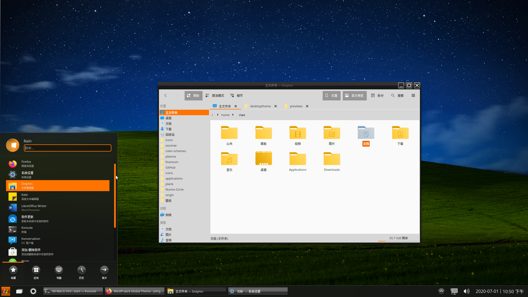Click the home breadcrumb segment
The height and width of the screenshot is (297, 528).
point(225,115)
